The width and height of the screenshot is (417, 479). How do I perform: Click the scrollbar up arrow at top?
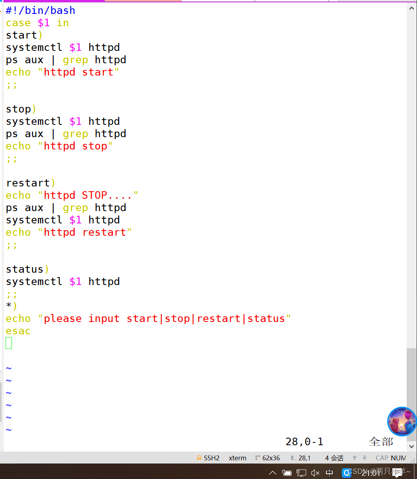412,8
